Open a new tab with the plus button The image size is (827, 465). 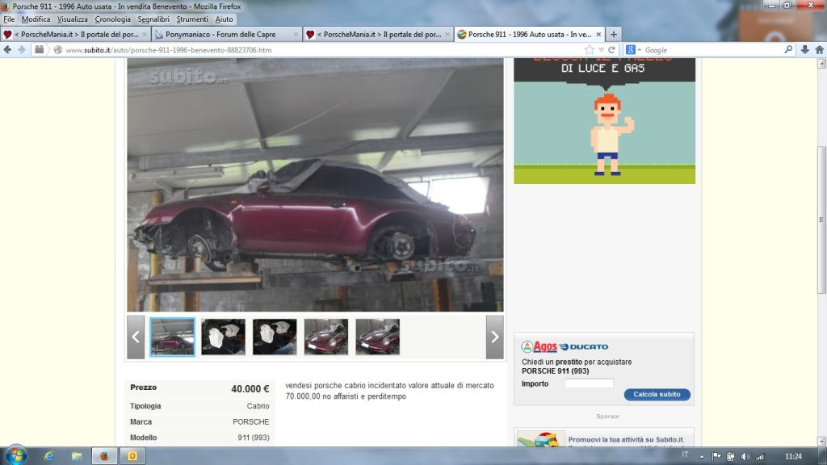pyautogui.click(x=614, y=34)
